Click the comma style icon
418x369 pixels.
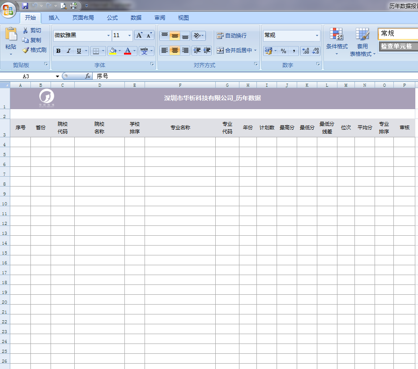pyautogui.click(x=294, y=51)
